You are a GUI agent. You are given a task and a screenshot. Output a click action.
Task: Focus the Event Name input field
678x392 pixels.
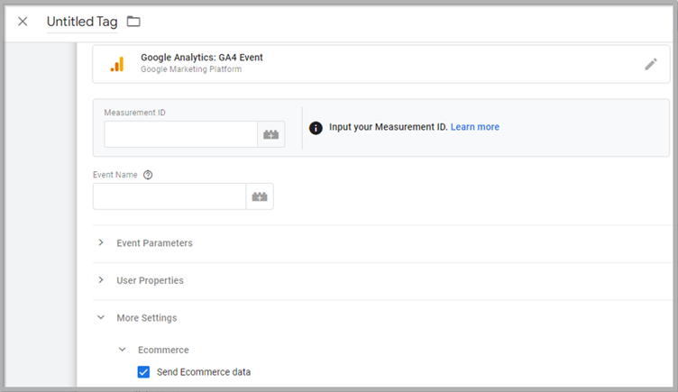click(169, 196)
